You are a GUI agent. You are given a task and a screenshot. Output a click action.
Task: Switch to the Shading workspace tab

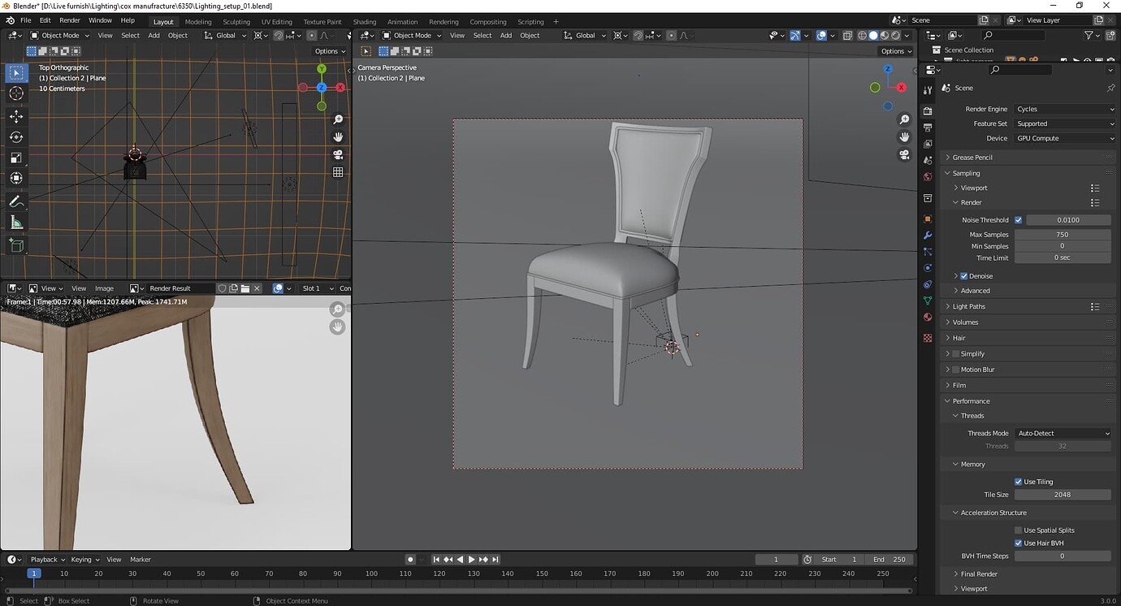tap(365, 22)
